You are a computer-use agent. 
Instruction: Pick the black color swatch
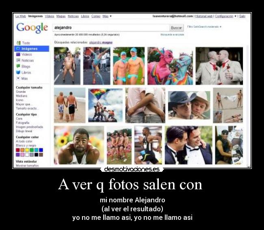click(36, 155)
